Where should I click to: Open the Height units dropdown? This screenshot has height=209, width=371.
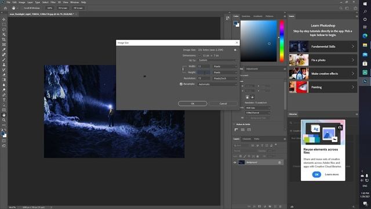tap(225, 72)
